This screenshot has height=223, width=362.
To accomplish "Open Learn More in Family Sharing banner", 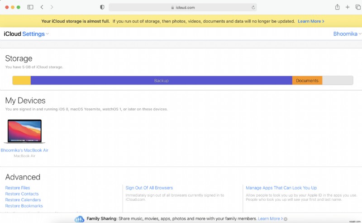I will click(270, 218).
